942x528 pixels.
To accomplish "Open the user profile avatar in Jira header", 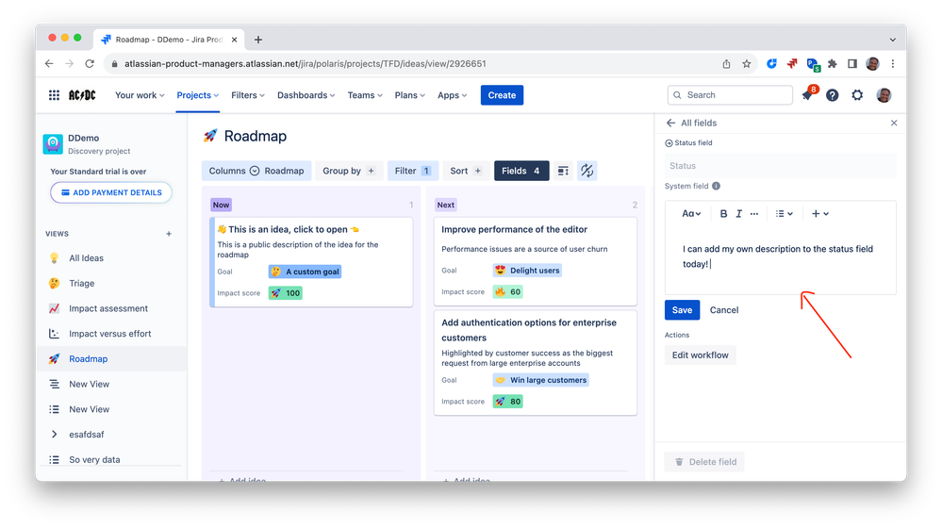I will point(884,95).
